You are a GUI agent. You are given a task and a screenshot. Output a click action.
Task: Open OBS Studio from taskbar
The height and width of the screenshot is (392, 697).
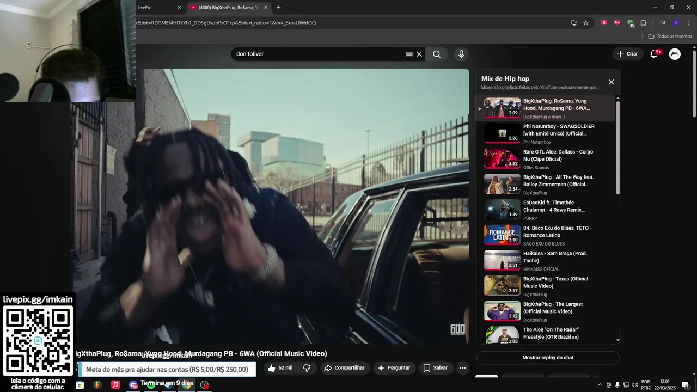click(204, 385)
